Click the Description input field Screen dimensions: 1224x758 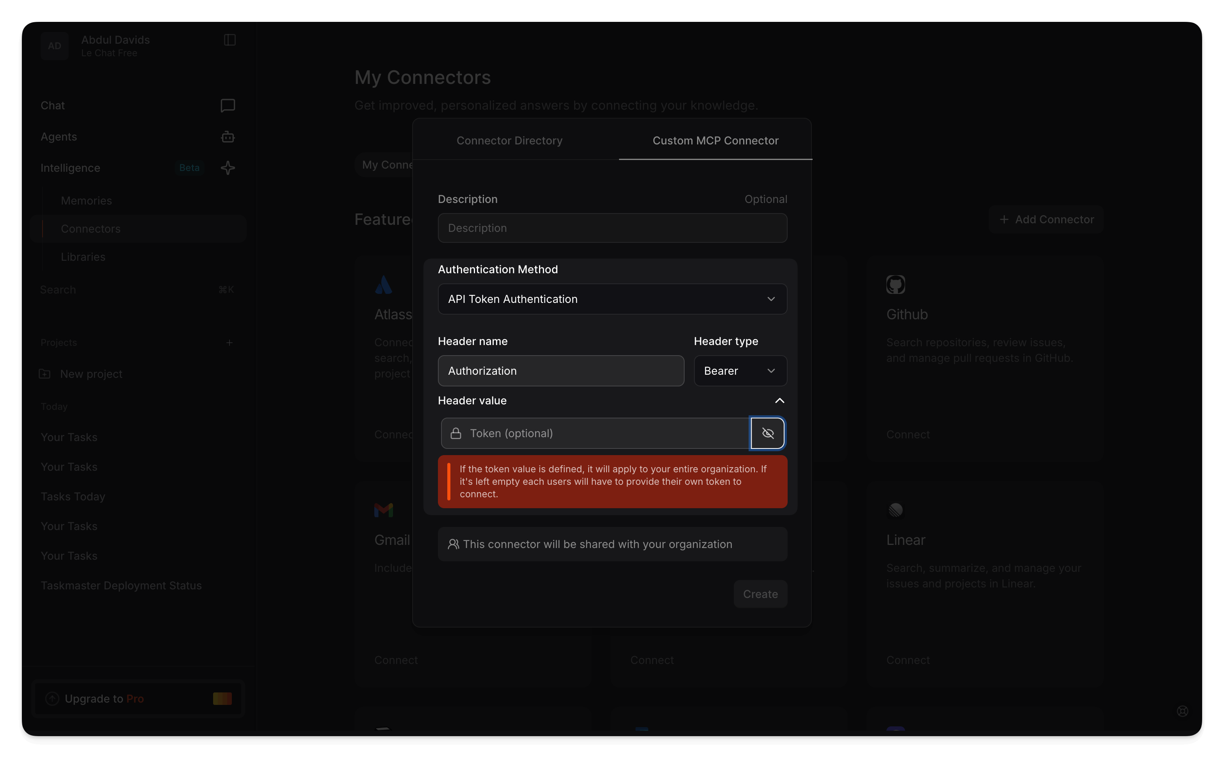pos(612,228)
